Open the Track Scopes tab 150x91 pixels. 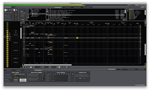(x=67, y=7)
